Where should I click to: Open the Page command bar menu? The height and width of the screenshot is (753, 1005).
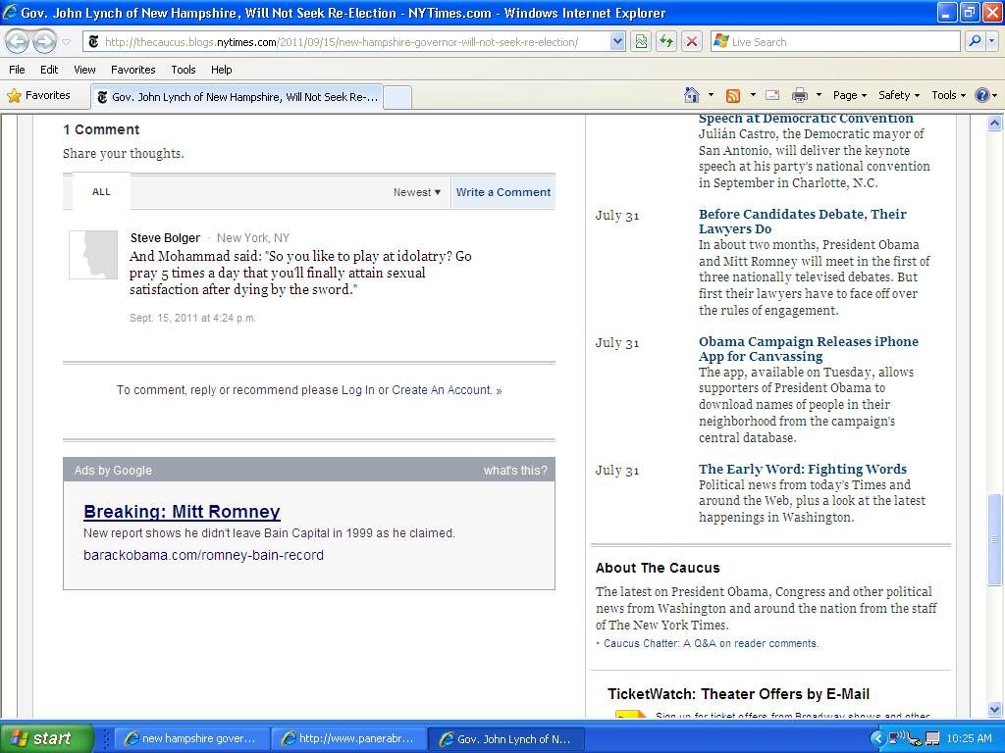850,95
